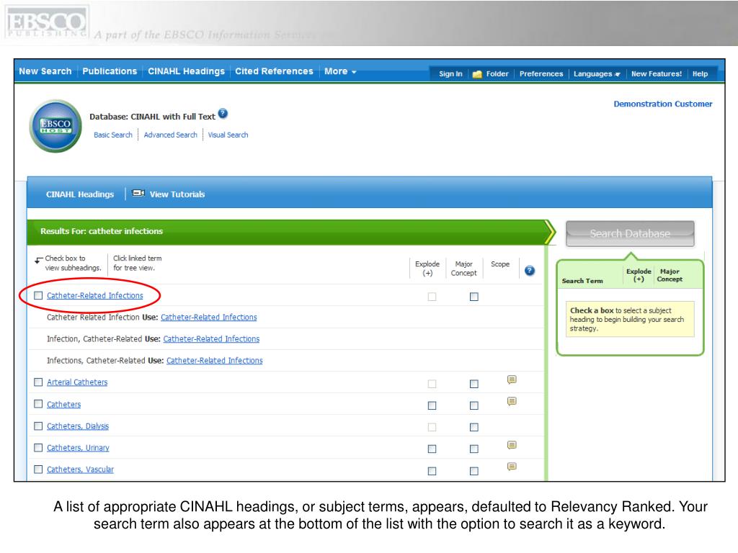Open Catheters, Urinary link
738x553 pixels.
pyautogui.click(x=78, y=448)
